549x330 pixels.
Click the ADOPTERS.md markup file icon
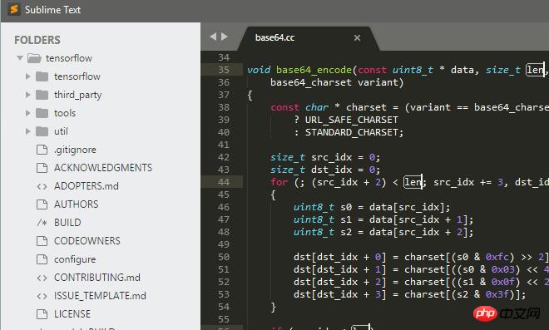(x=42, y=186)
